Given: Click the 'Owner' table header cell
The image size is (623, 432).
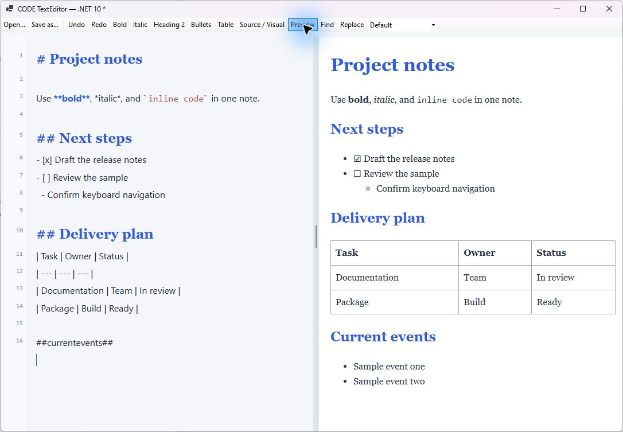Looking at the screenshot, I should click(x=495, y=253).
